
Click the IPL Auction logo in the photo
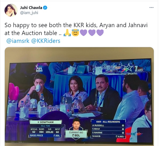39,68
